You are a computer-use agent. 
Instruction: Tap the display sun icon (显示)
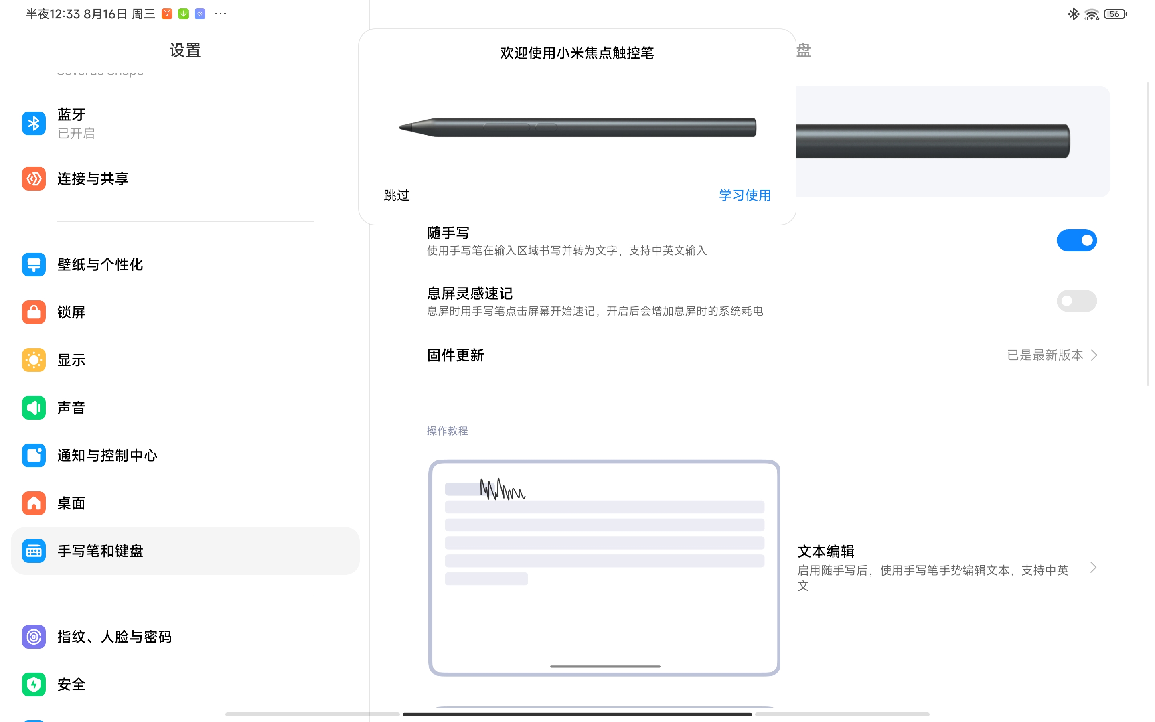pos(33,360)
